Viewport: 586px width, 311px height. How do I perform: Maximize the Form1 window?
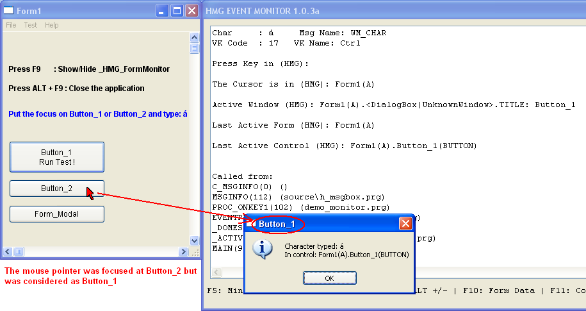click(177, 10)
